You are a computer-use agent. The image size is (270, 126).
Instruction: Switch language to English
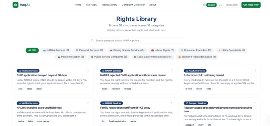tap(211, 5)
